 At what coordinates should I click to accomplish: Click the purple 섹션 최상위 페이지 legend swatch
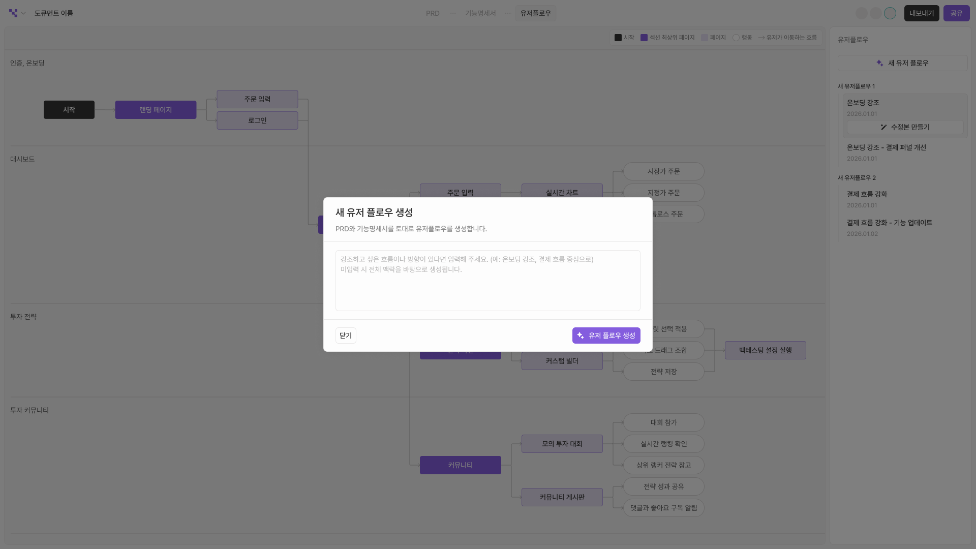[644, 38]
